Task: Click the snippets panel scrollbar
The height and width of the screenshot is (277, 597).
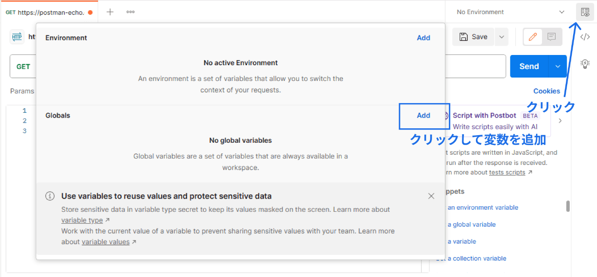Action: pos(568,206)
